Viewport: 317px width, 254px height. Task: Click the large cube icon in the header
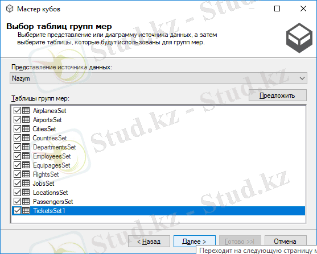pyautogui.click(x=299, y=38)
